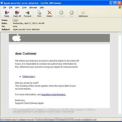Close the email window
The image size is (122, 122).
click(x=120, y=3)
